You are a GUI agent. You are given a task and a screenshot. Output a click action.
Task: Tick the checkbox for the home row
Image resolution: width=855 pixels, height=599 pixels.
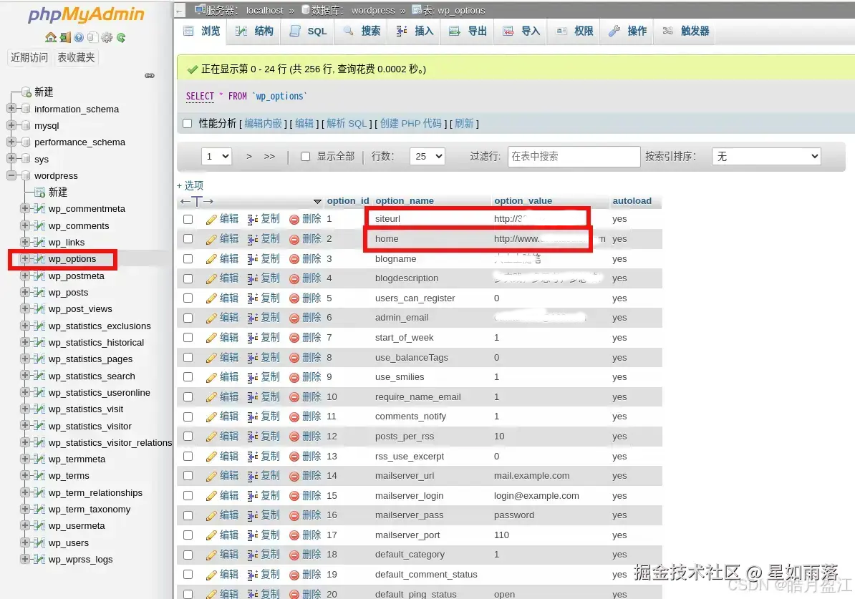tap(188, 239)
